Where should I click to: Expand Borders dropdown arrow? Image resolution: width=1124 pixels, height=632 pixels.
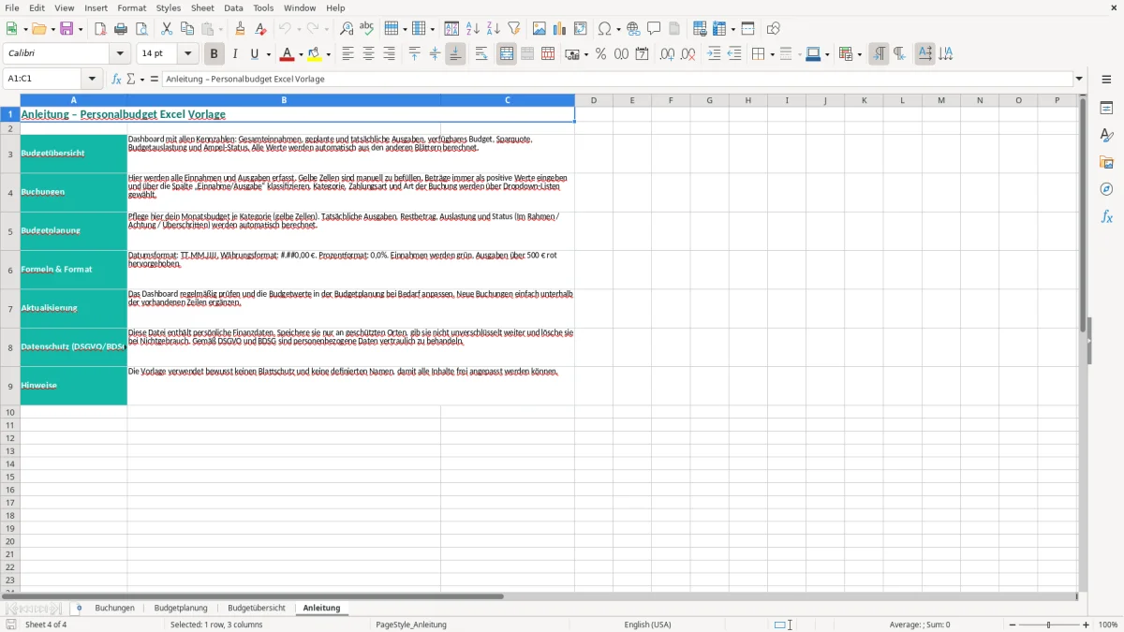[771, 55]
